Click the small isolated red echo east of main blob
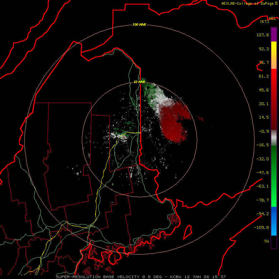Screen dimensions: 279x279 click(201, 118)
